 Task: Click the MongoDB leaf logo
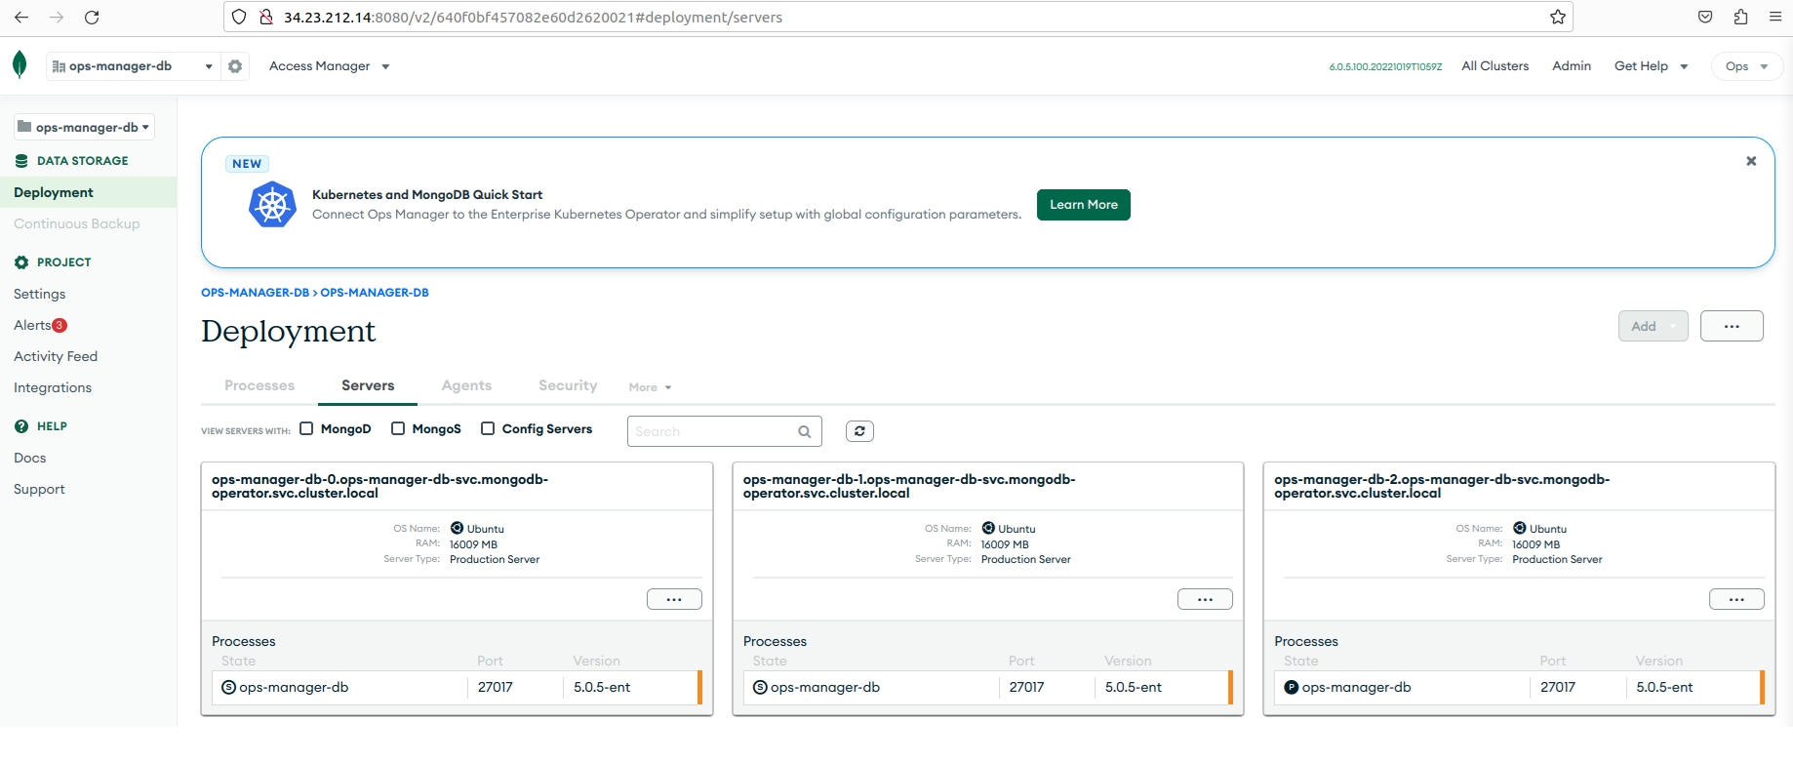click(20, 65)
